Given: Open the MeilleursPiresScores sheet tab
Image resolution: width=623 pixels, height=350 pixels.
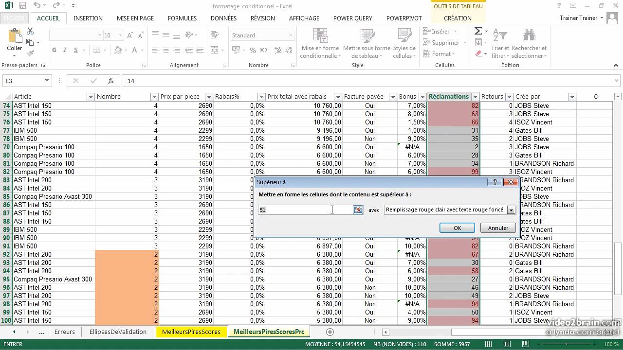Looking at the screenshot, I should (191, 332).
